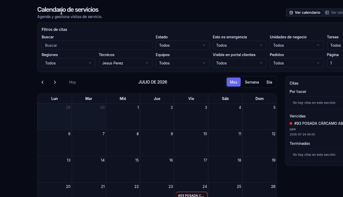Click the Calendario de servicios title
The width and height of the screenshot is (343, 197).
pyautogui.click(x=68, y=10)
